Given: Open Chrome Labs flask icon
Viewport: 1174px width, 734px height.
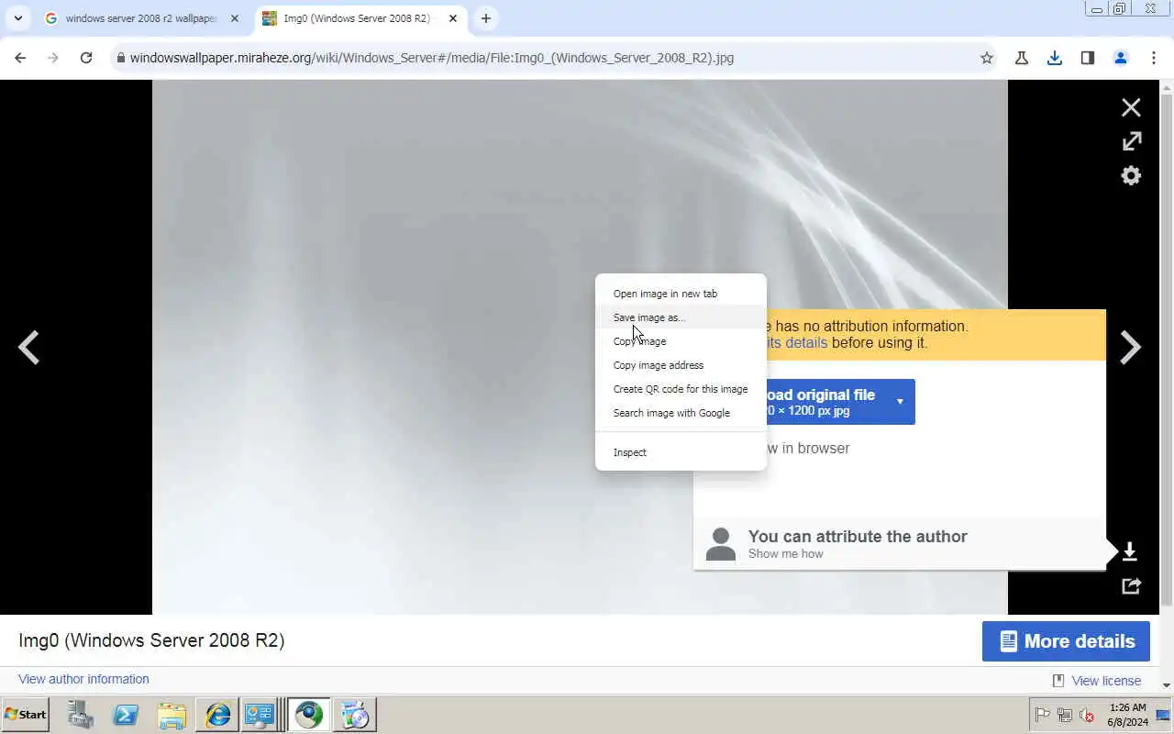Looking at the screenshot, I should point(1021,58).
